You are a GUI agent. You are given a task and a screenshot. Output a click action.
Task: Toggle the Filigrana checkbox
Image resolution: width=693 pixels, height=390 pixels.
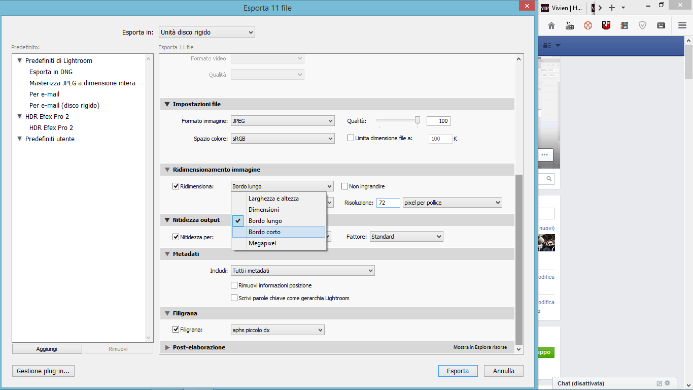point(176,330)
